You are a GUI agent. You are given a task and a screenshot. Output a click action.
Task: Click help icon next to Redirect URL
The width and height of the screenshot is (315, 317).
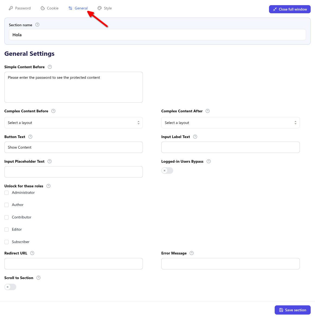tap(32, 253)
